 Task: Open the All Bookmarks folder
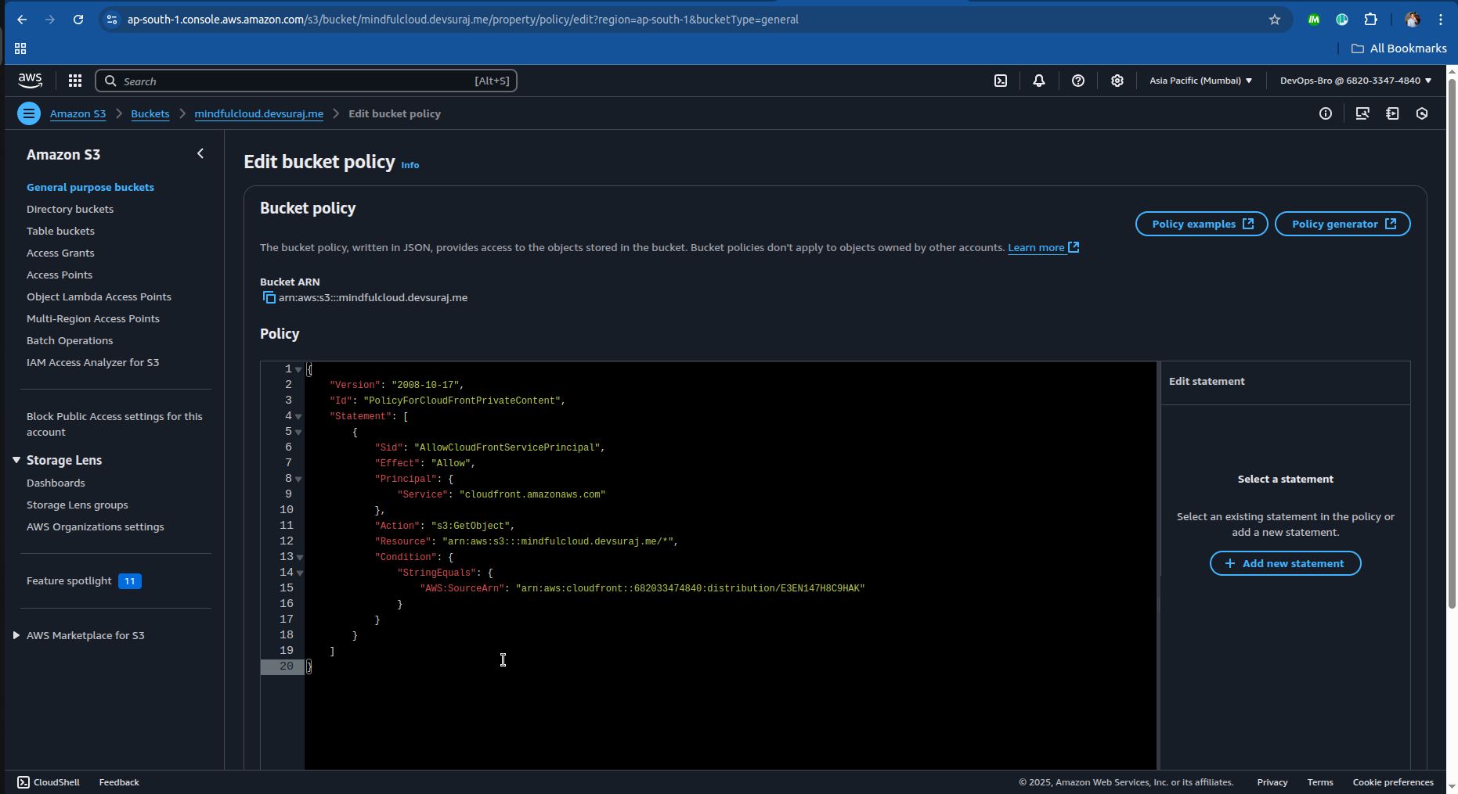pos(1398,49)
